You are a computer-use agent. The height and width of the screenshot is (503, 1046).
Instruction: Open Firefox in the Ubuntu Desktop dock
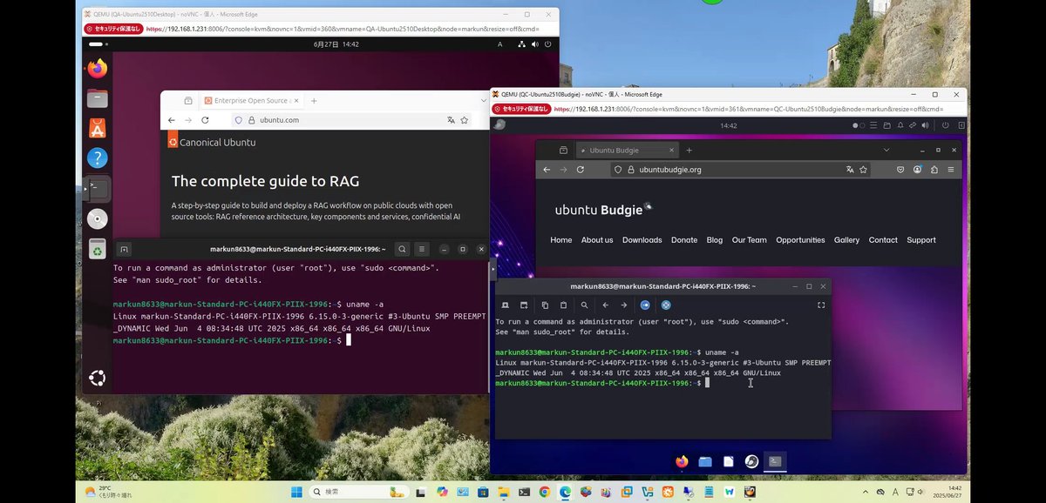click(x=97, y=68)
